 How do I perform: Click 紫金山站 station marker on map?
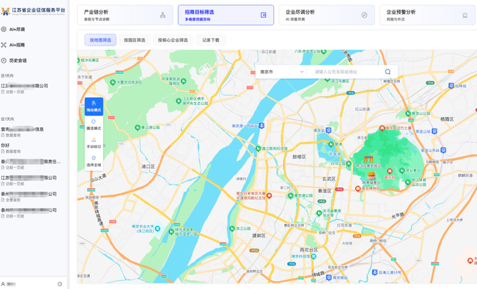pos(435,131)
